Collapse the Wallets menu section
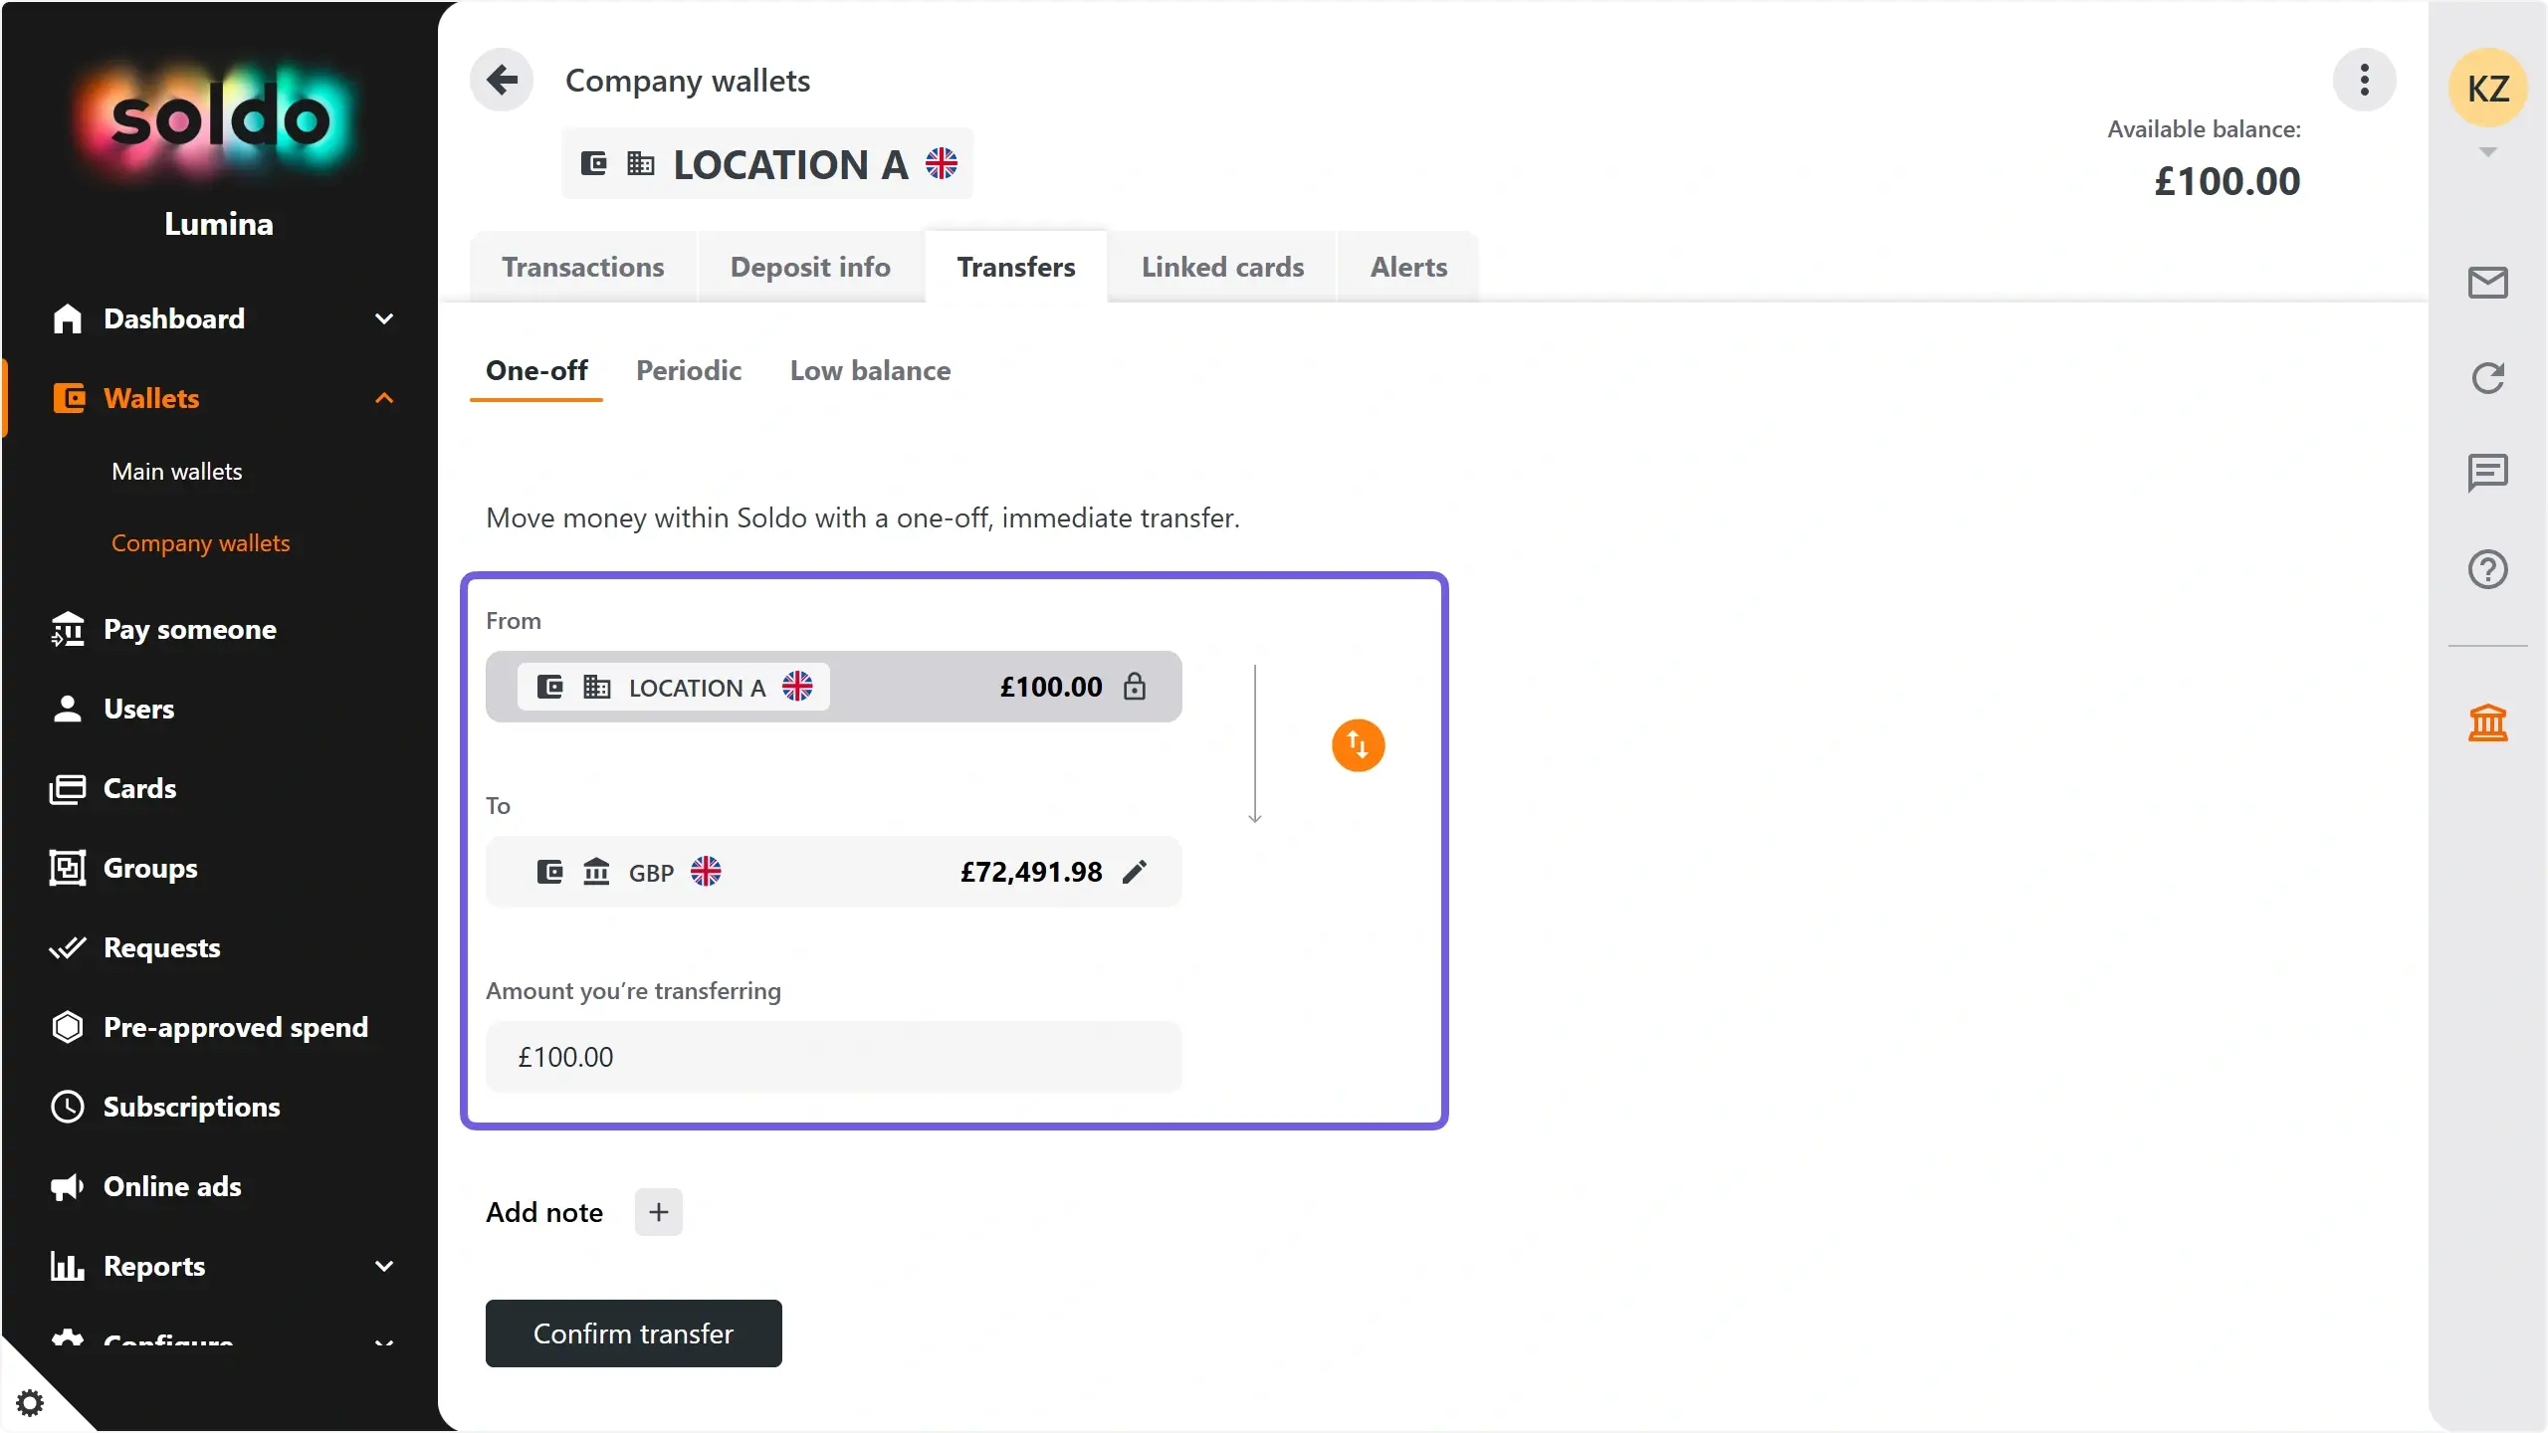2548x1433 pixels. (384, 398)
